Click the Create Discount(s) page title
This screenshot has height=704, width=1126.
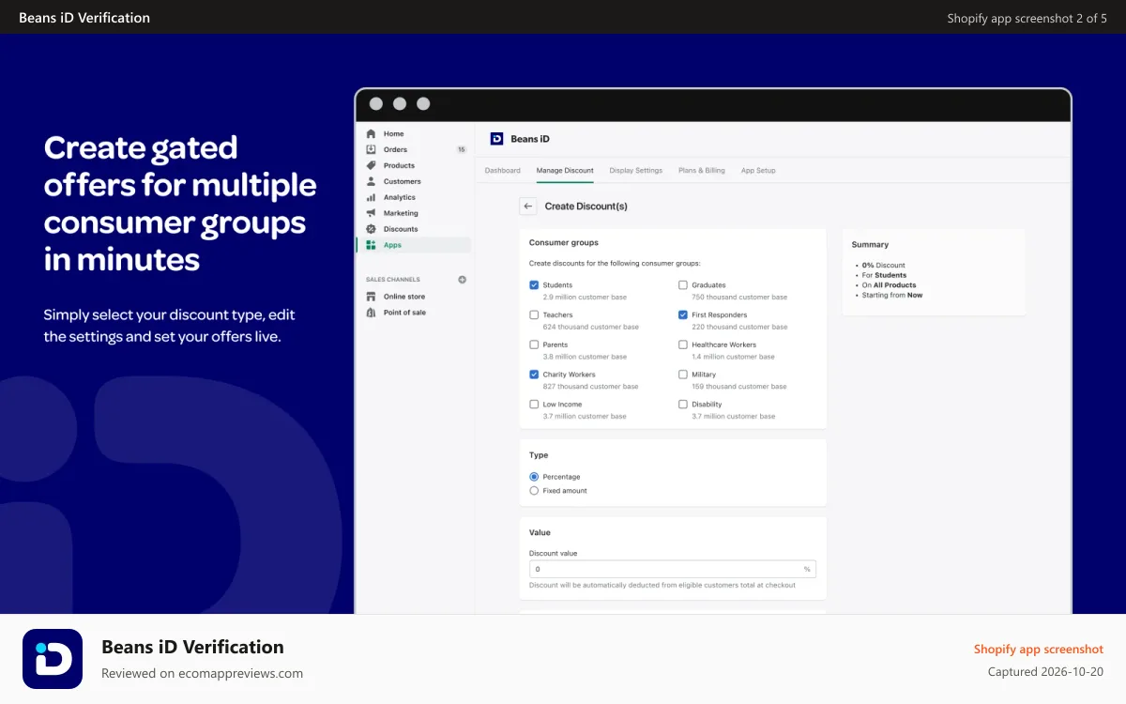tap(586, 207)
